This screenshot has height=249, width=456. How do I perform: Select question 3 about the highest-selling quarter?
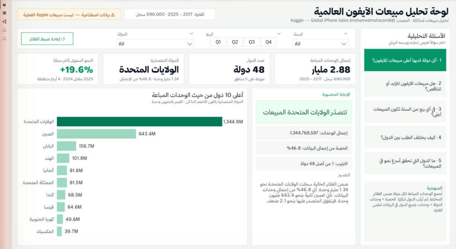(x=405, y=112)
